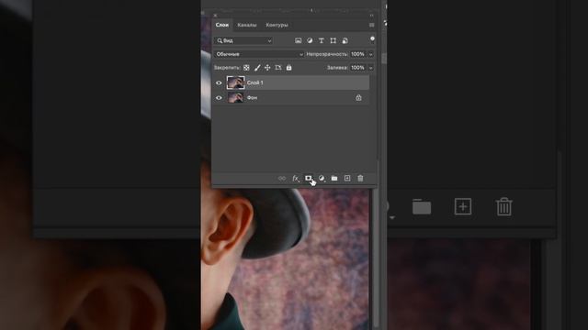
Task: Click the link layers icon
Action: [282, 179]
